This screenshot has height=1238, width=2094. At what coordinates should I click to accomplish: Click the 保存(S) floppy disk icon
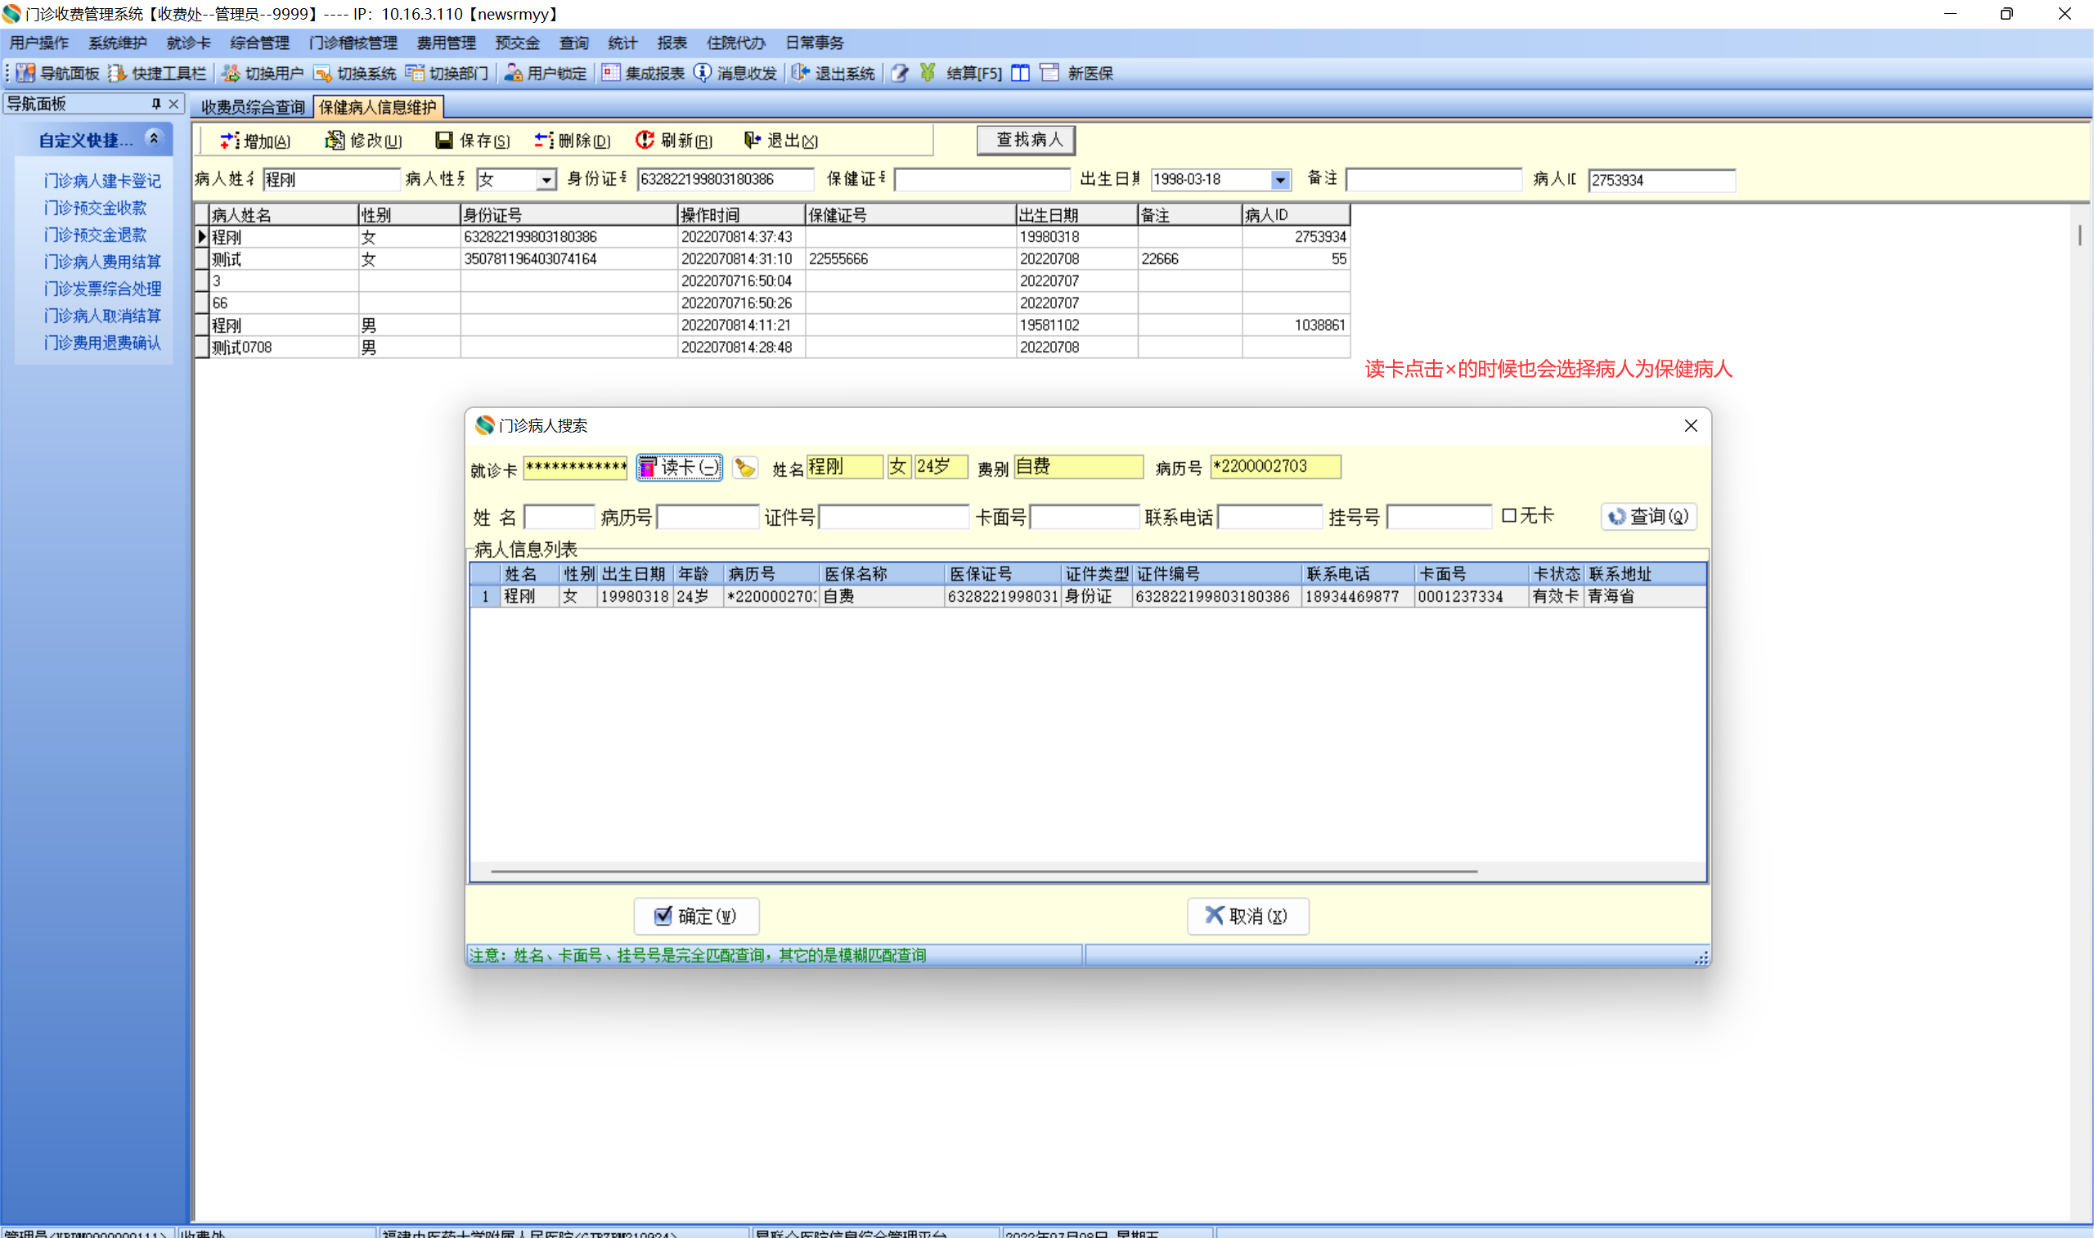pos(444,140)
